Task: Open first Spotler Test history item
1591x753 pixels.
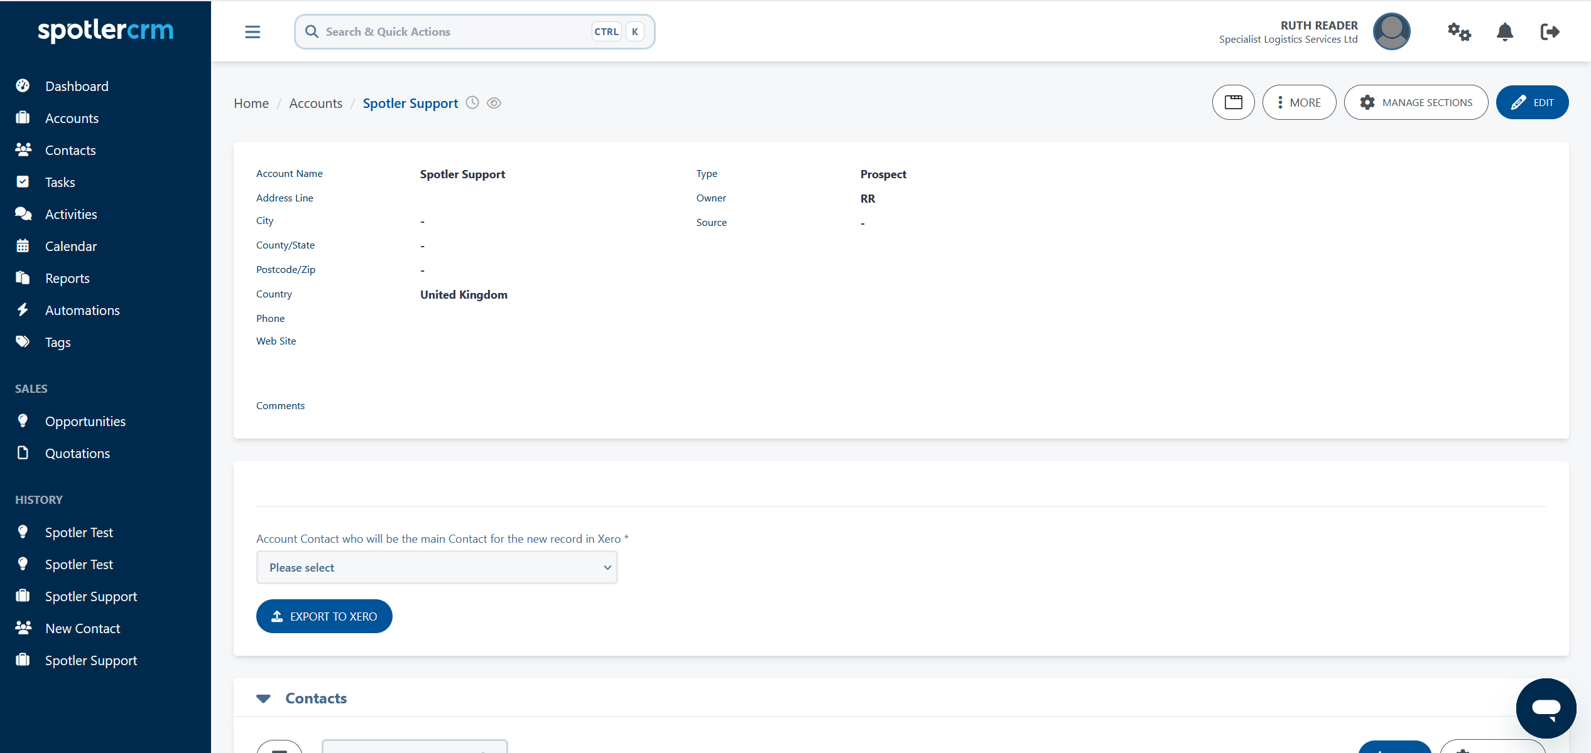Action: (79, 532)
